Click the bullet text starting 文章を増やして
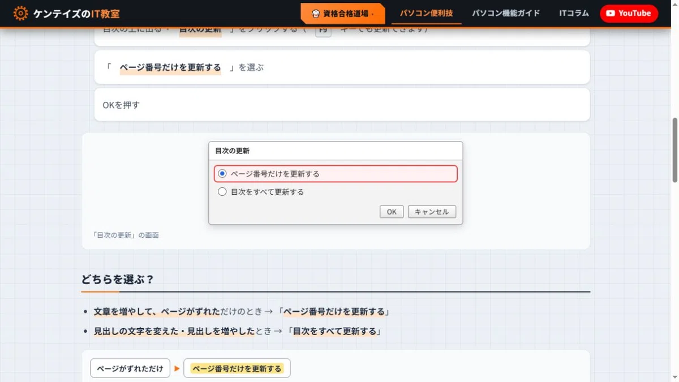 [242, 312]
